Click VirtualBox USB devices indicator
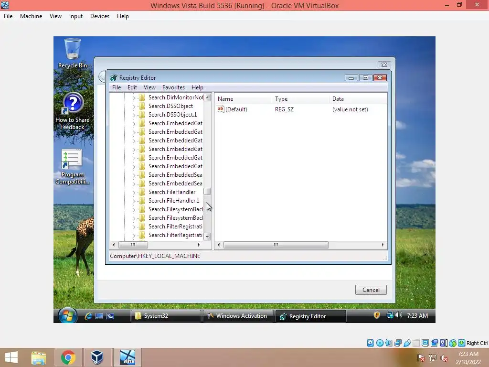The height and width of the screenshot is (367, 489). pos(407,343)
